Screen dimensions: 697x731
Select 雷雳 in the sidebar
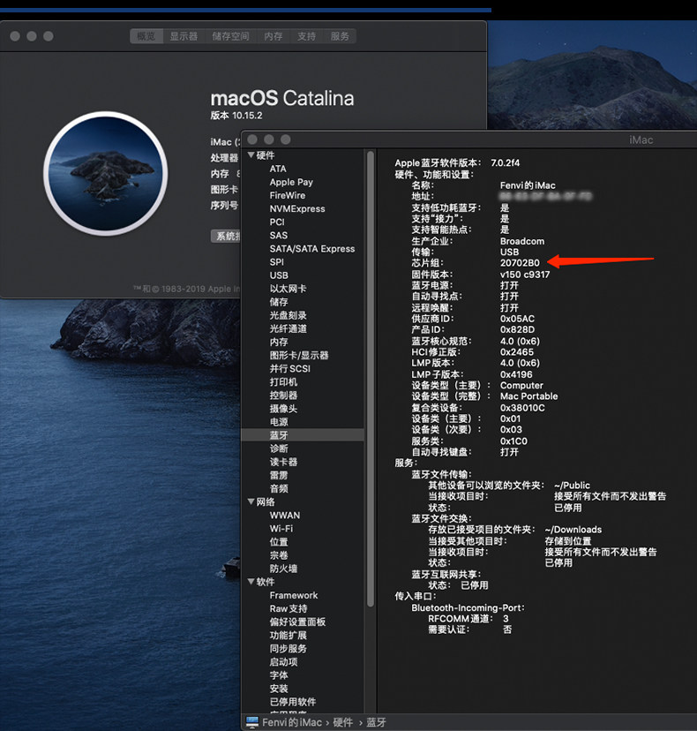coord(279,476)
